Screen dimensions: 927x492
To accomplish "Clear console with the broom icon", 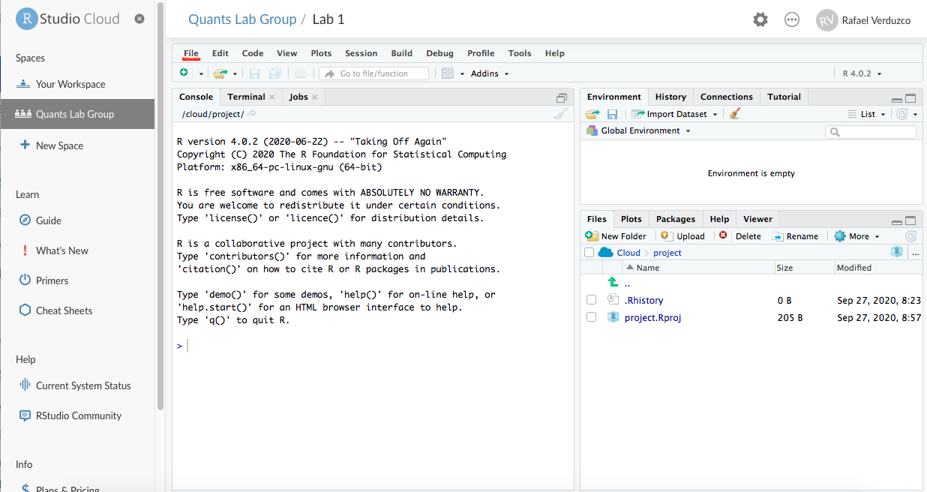I will coord(560,114).
